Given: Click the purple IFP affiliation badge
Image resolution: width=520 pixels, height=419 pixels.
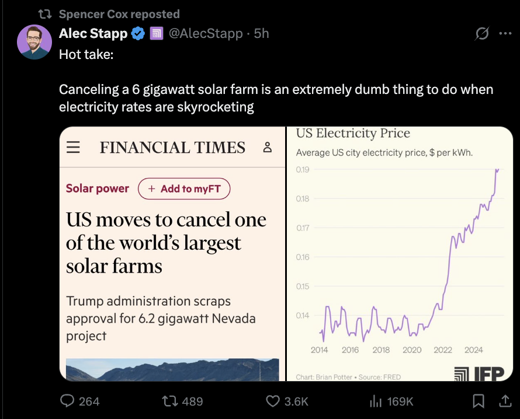Looking at the screenshot, I should 156,33.
